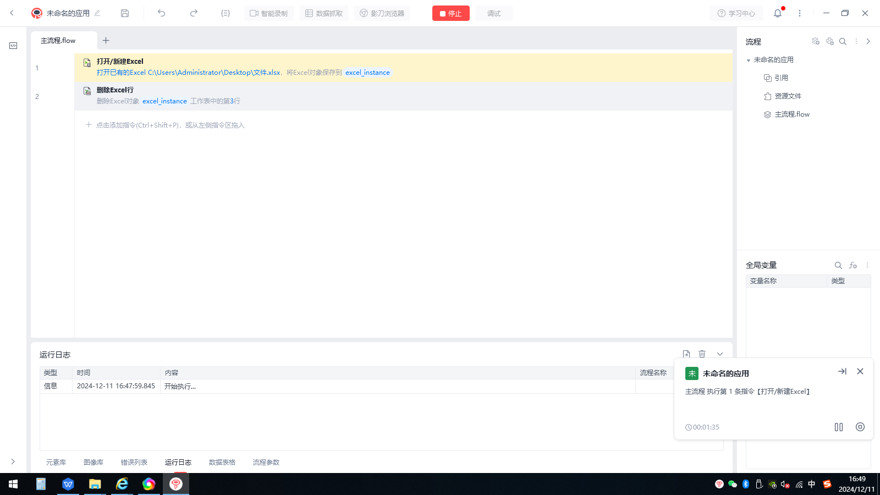Click the pencil icon to rename the app
The image size is (880, 495).
[97, 13]
